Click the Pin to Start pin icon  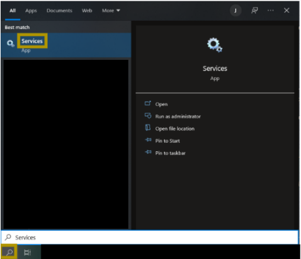148,140
